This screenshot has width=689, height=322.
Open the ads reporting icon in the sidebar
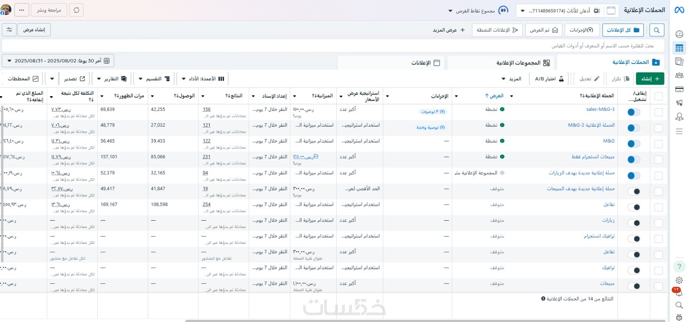click(x=679, y=61)
